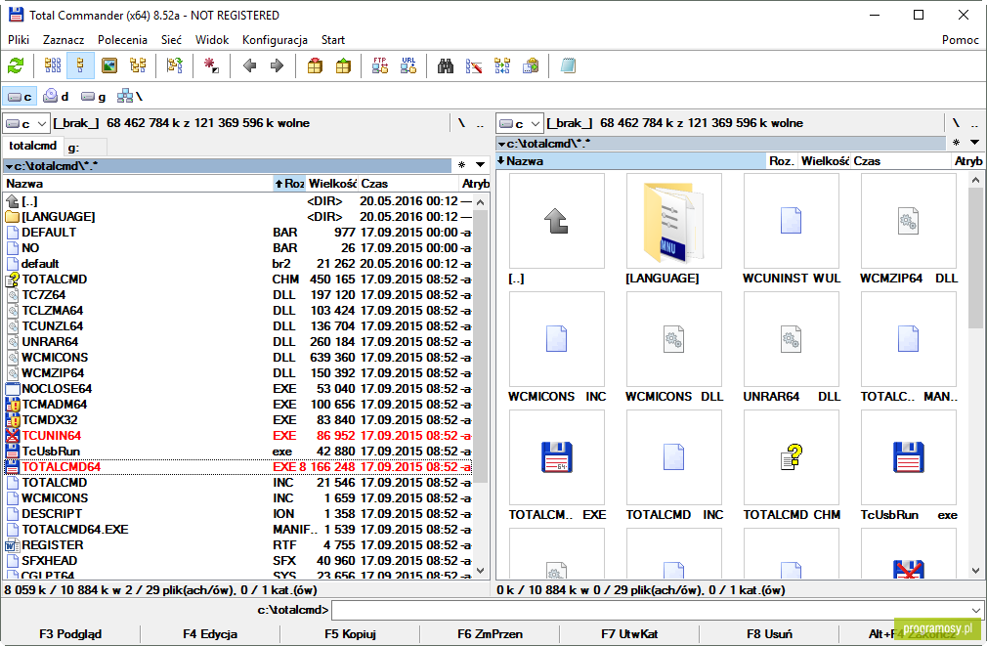Open the FTP connect toolbar icon
987x646 pixels.
click(380, 65)
